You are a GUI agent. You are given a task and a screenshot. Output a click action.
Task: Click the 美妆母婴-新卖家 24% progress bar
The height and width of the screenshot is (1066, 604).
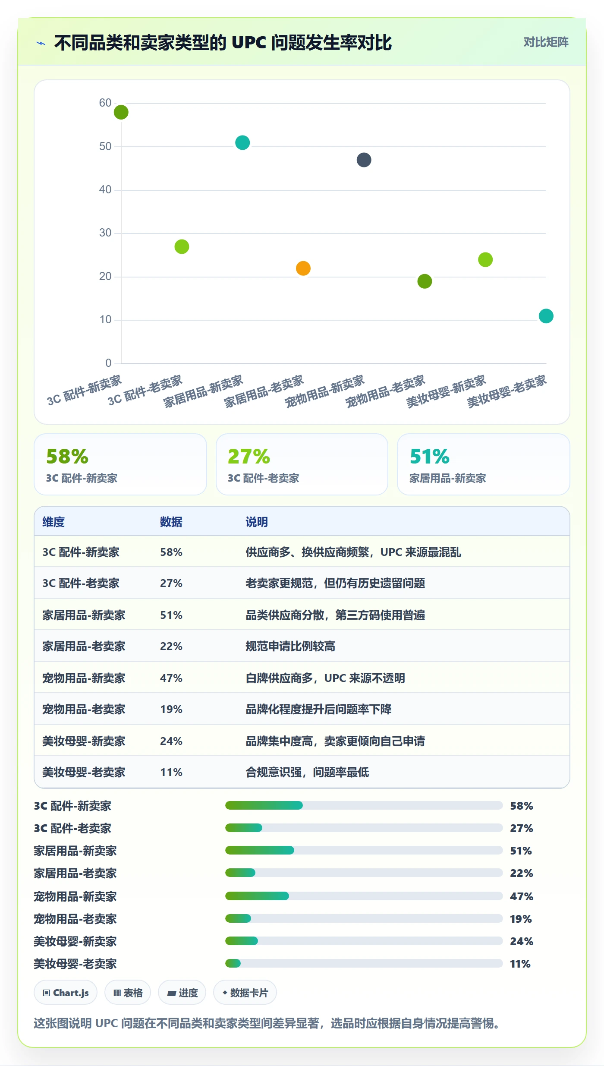coord(364,941)
